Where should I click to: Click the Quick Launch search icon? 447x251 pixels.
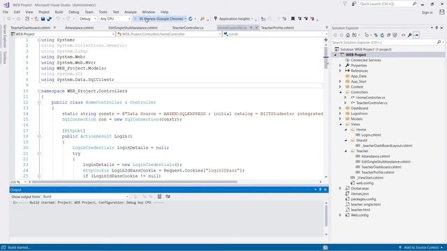[414, 4]
